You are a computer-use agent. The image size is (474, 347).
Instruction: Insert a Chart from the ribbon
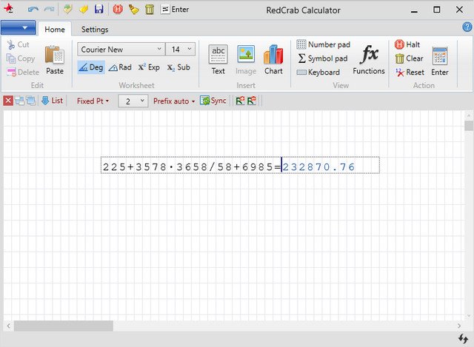click(273, 59)
